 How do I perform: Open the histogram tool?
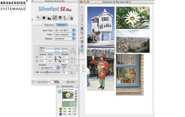point(49,18)
